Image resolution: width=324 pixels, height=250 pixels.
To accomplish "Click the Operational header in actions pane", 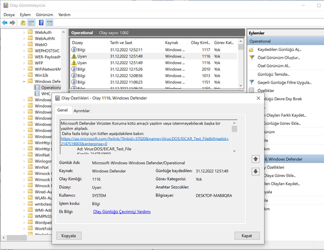I will click(285, 41).
